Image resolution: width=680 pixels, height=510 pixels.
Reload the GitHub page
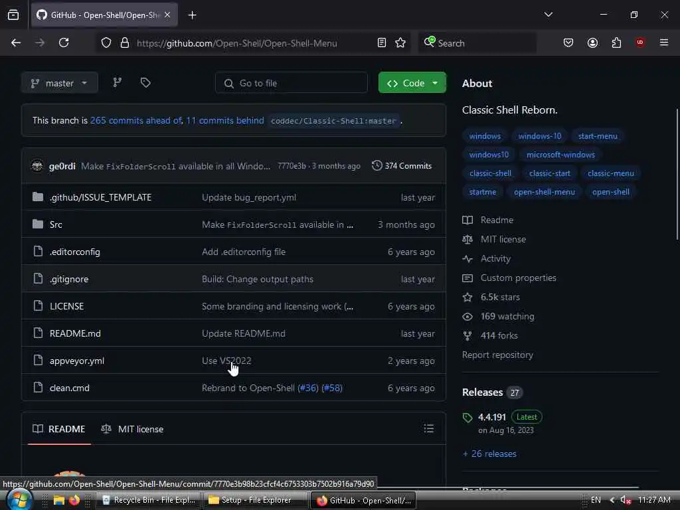(x=64, y=42)
